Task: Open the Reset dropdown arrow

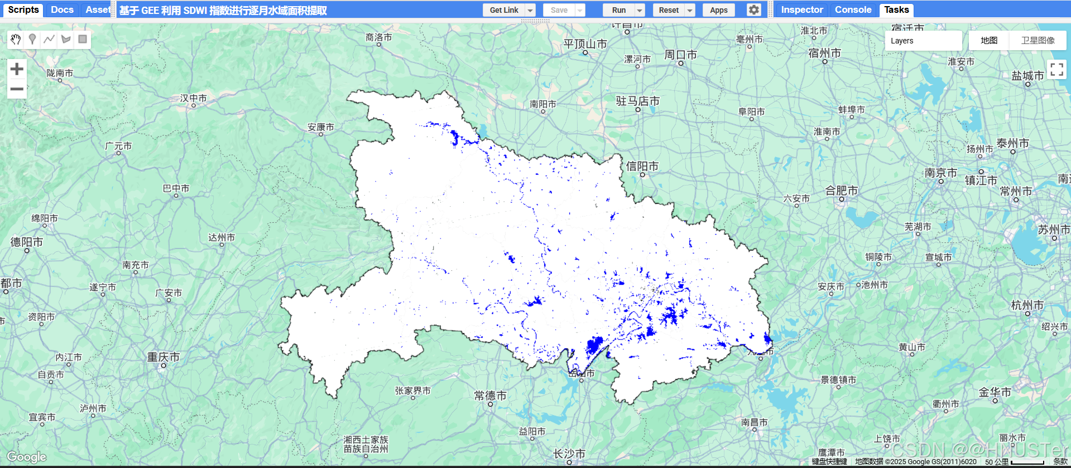Action: point(690,10)
